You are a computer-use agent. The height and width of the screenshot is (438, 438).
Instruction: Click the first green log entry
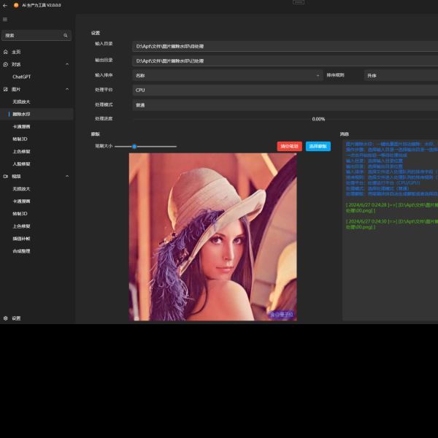click(392, 208)
